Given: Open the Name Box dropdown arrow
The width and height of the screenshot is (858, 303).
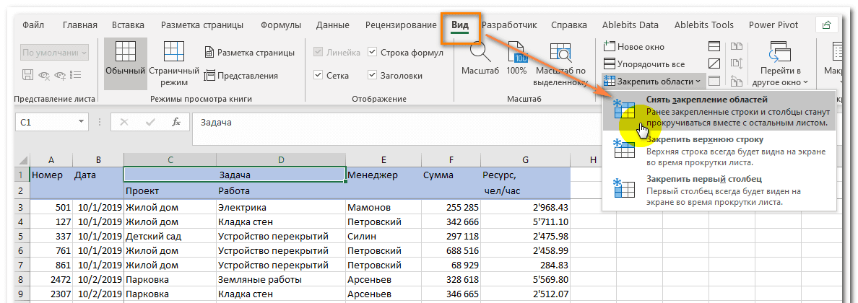Looking at the screenshot, I should tap(81, 122).
